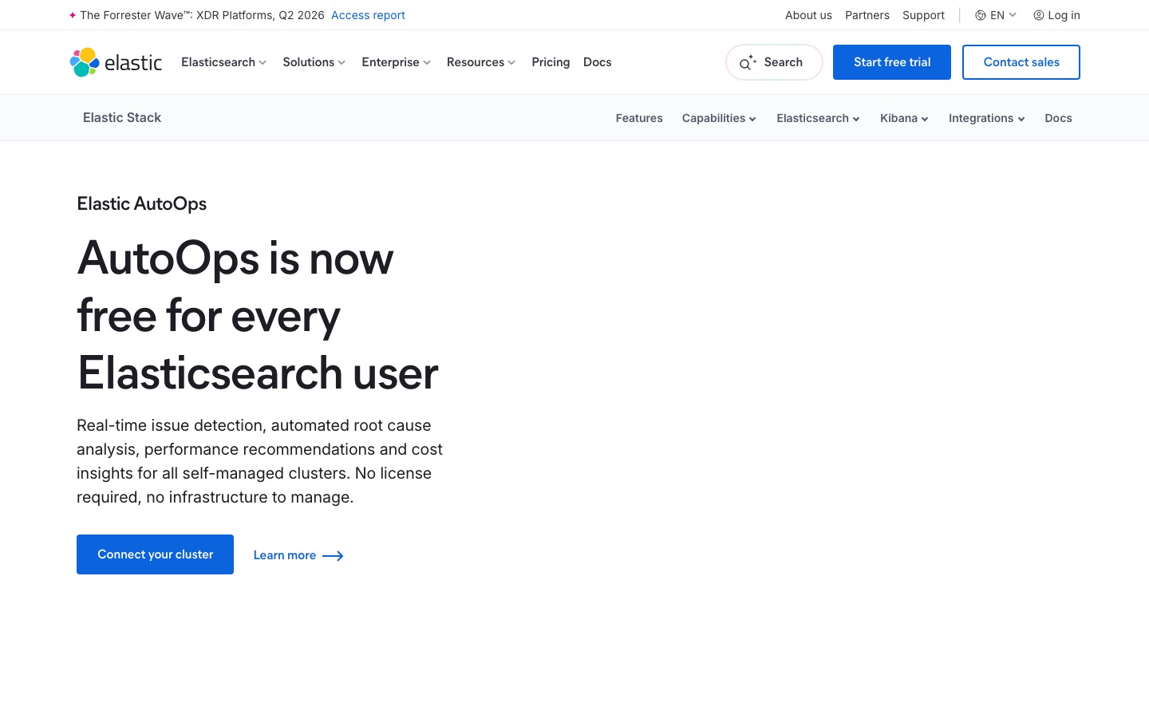Click Connect your cluster button
Screen dimensions: 1149x718
coord(155,554)
